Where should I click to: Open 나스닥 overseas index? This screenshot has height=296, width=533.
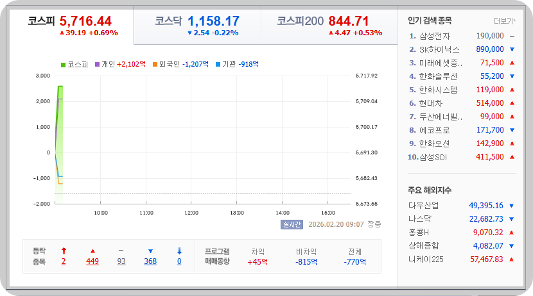420,219
